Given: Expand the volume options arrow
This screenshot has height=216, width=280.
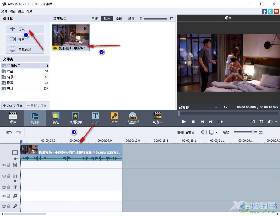Looking at the screenshot, I should [x=276, y=122].
